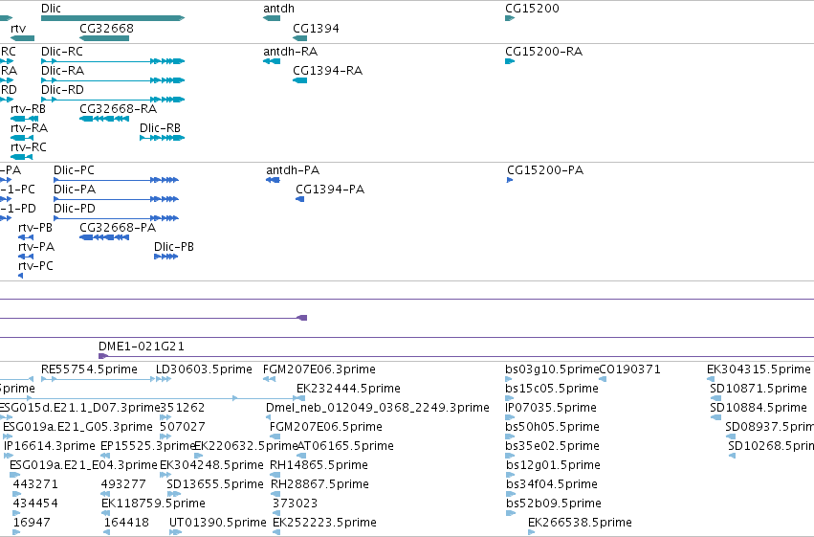
Task: Select the CG15200-PA protein feature
Action: (510, 180)
